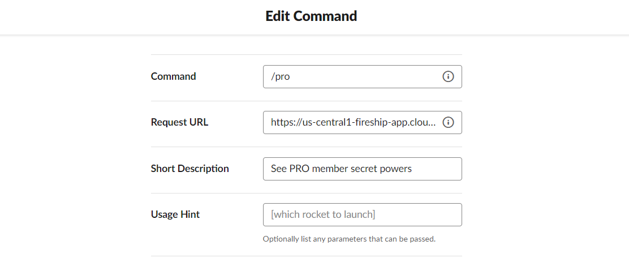Click the word "PRO" in Short Description

300,169
